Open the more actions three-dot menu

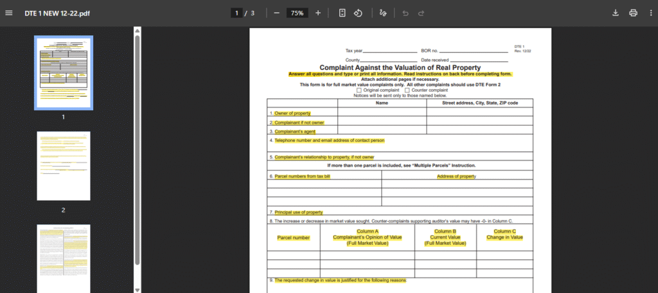click(650, 13)
